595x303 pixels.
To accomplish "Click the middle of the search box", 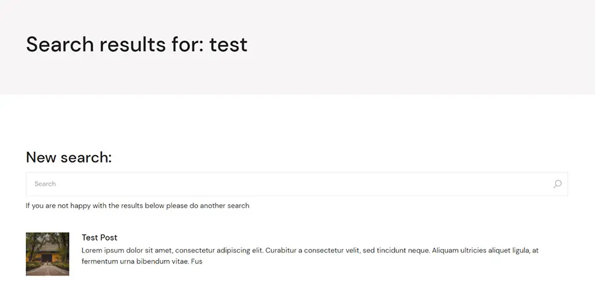I will pyautogui.click(x=297, y=184).
